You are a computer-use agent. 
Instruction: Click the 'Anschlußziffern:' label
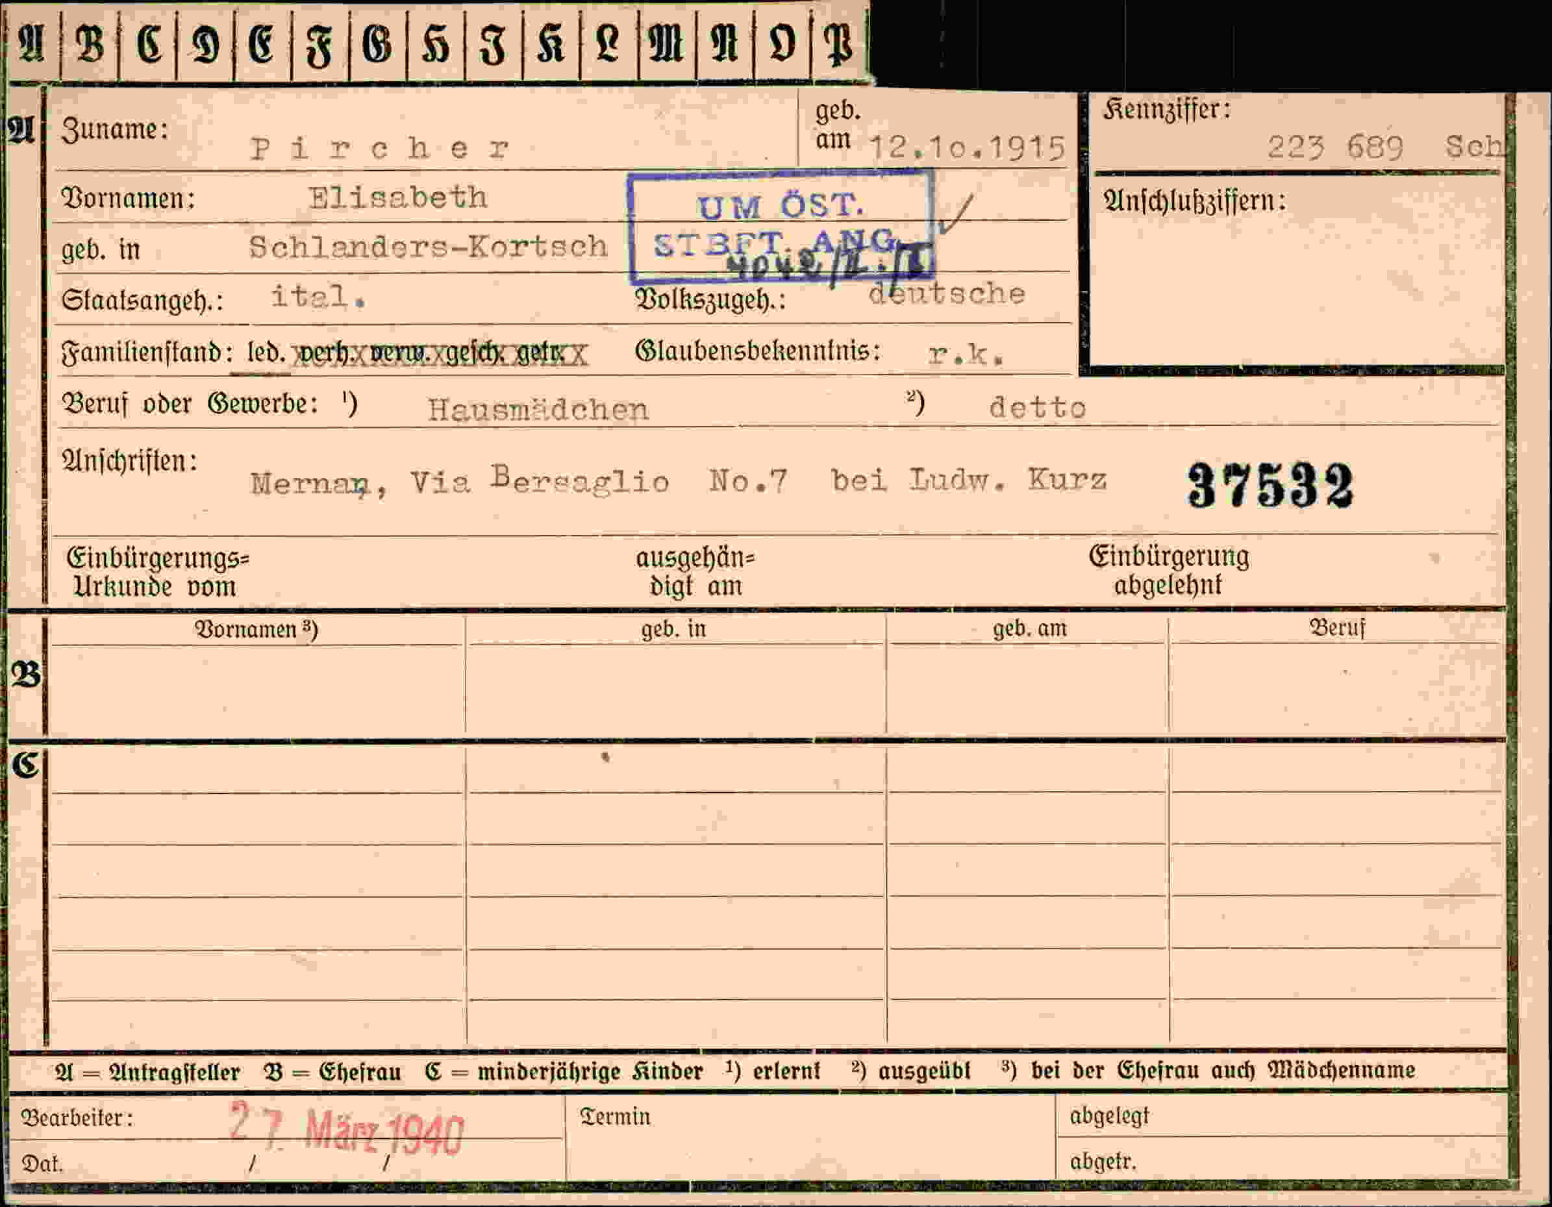pos(1195,201)
